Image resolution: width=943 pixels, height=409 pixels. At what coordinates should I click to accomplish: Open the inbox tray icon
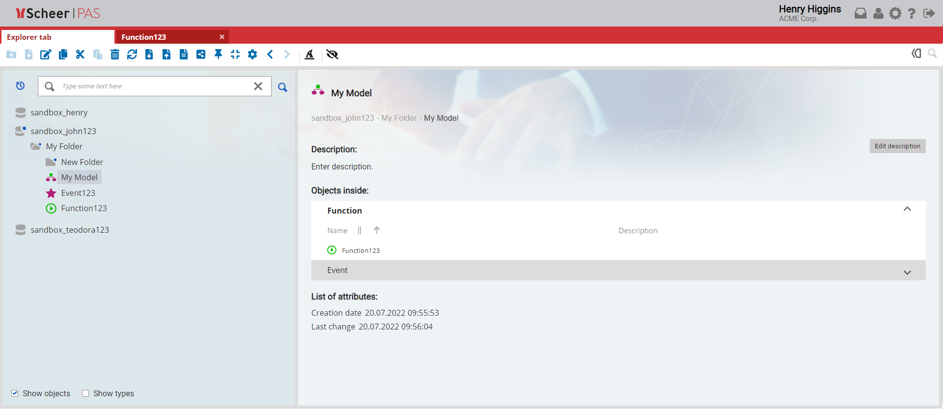click(860, 13)
